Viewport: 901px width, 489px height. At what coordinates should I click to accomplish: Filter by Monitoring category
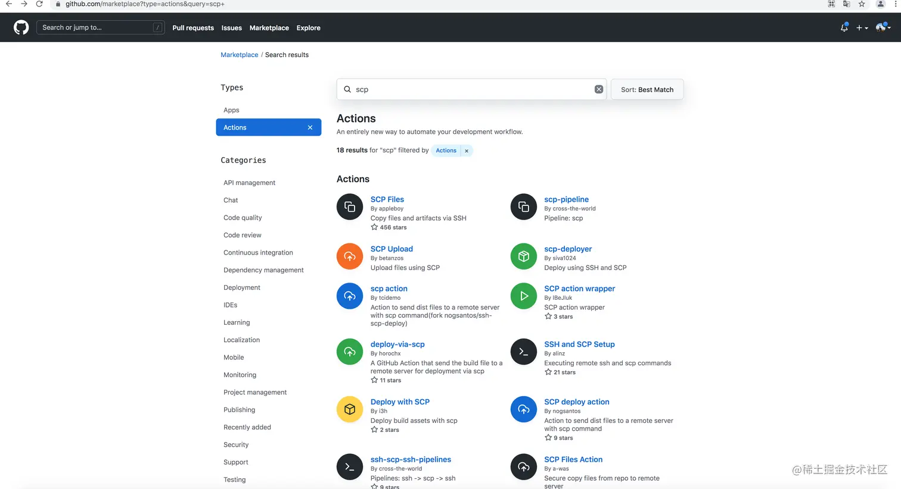coord(240,375)
